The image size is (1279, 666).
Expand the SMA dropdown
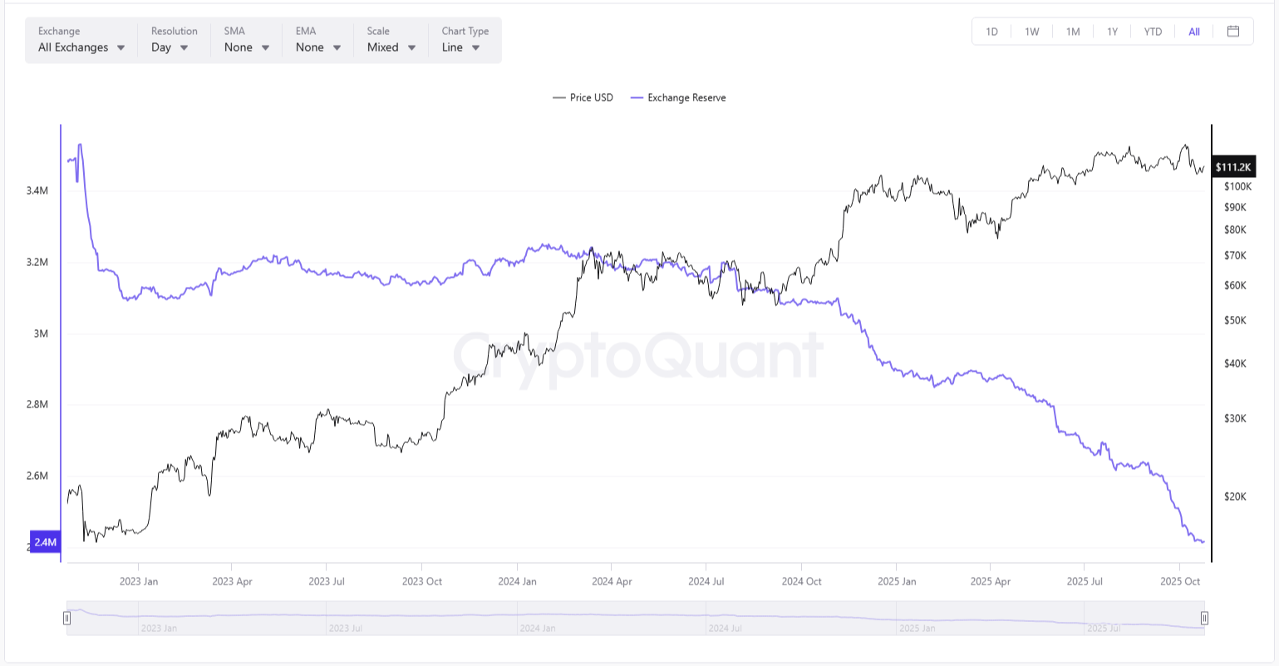(x=245, y=47)
